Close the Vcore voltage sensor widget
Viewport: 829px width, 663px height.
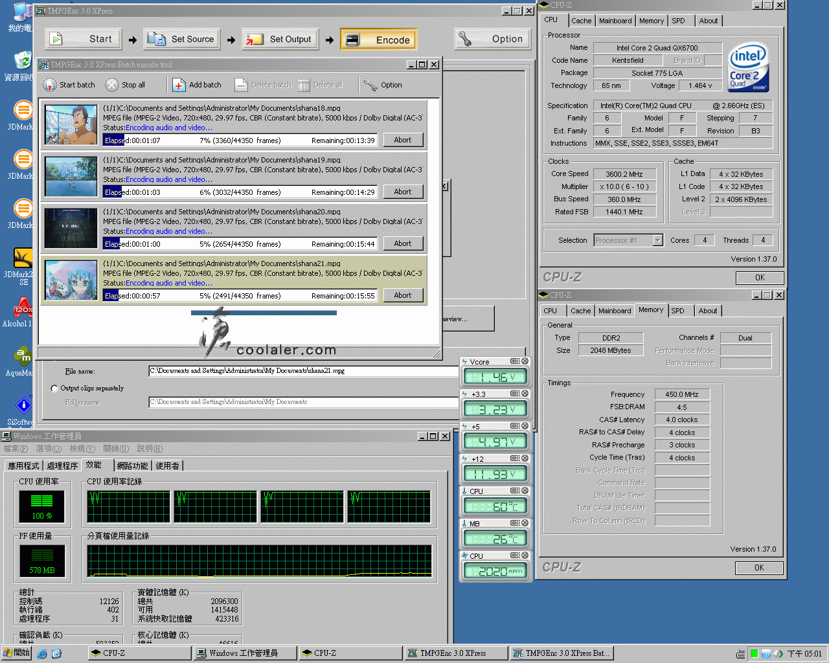pos(525,361)
